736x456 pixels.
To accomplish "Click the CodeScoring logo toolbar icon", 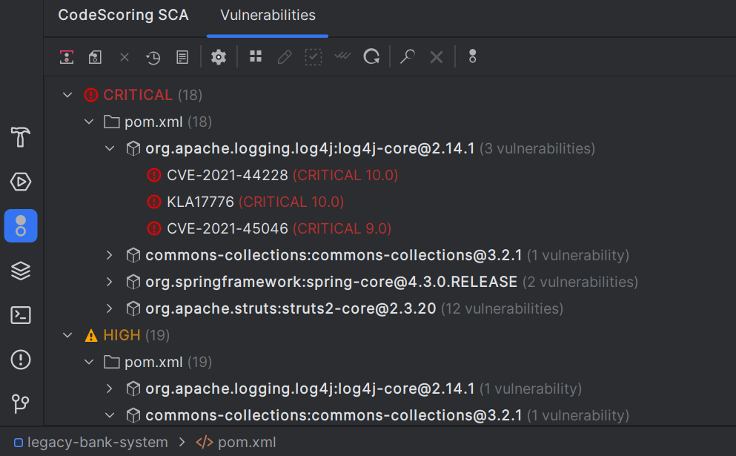I will click(x=473, y=56).
